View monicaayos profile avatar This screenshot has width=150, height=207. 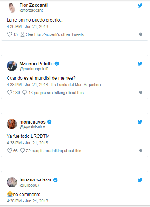click(x=12, y=124)
